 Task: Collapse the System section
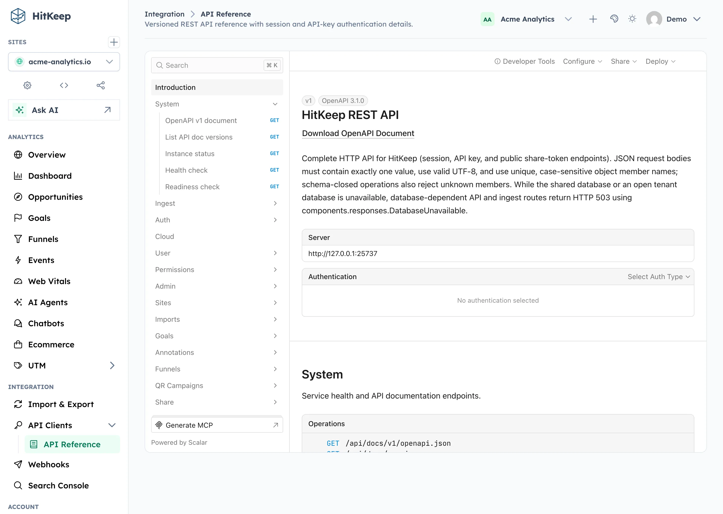(x=217, y=104)
